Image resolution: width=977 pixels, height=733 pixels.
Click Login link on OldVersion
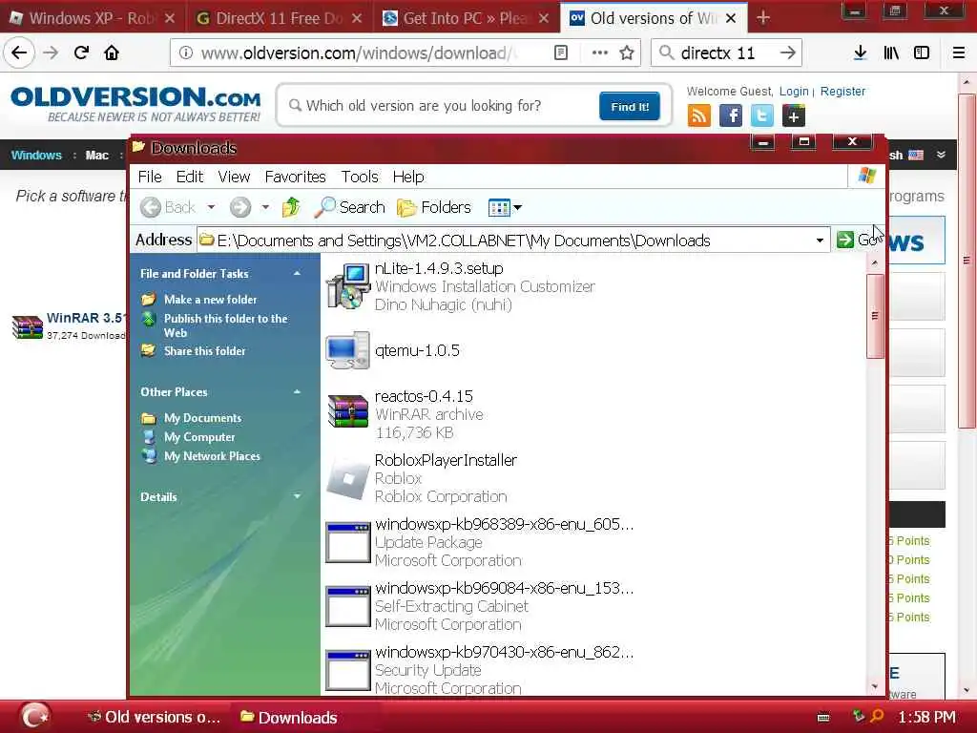click(x=794, y=92)
